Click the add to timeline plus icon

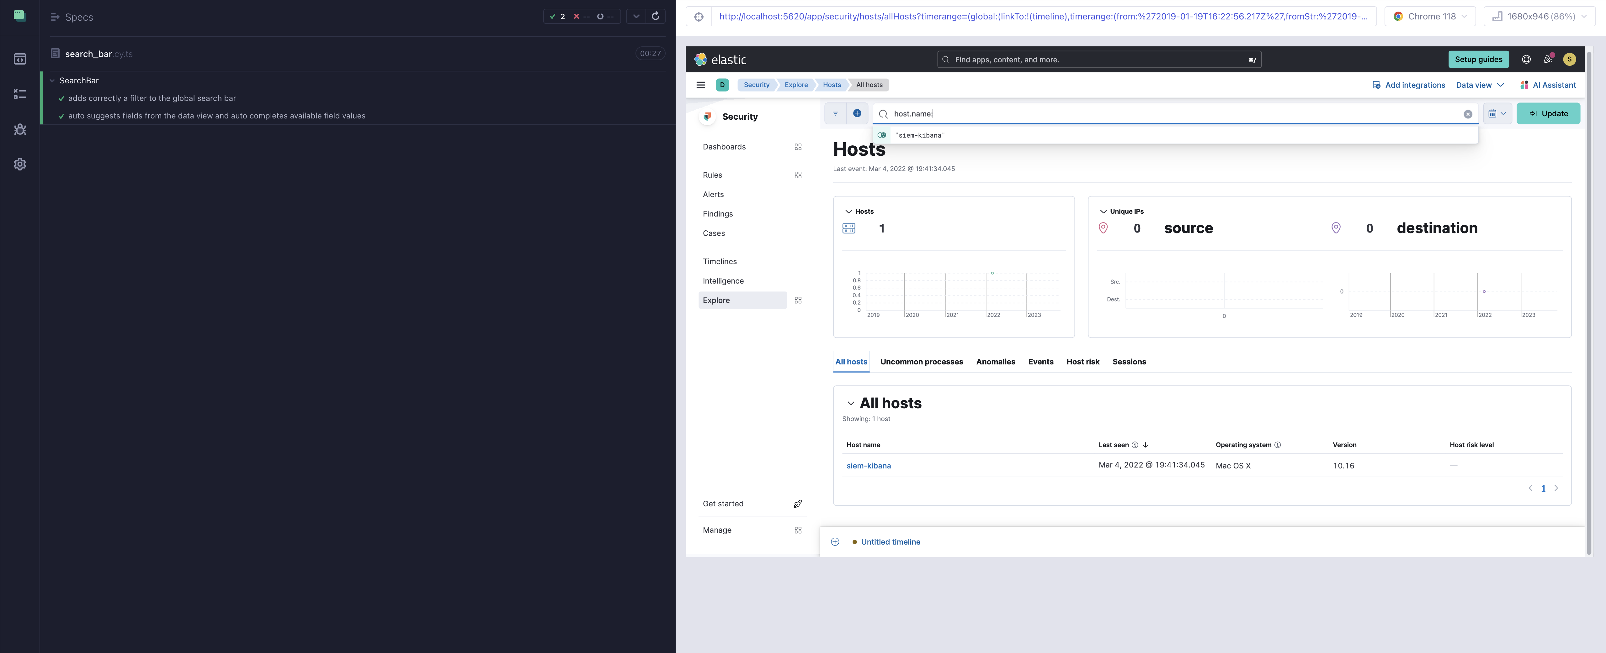coord(835,541)
